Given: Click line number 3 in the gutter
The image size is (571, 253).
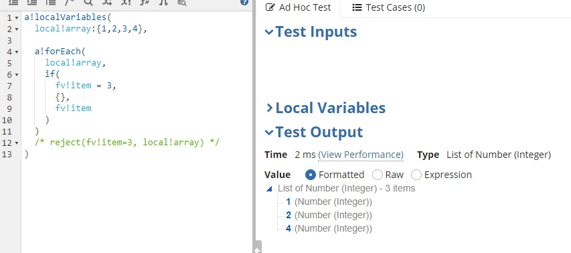Looking at the screenshot, I should pyautogui.click(x=9, y=40).
